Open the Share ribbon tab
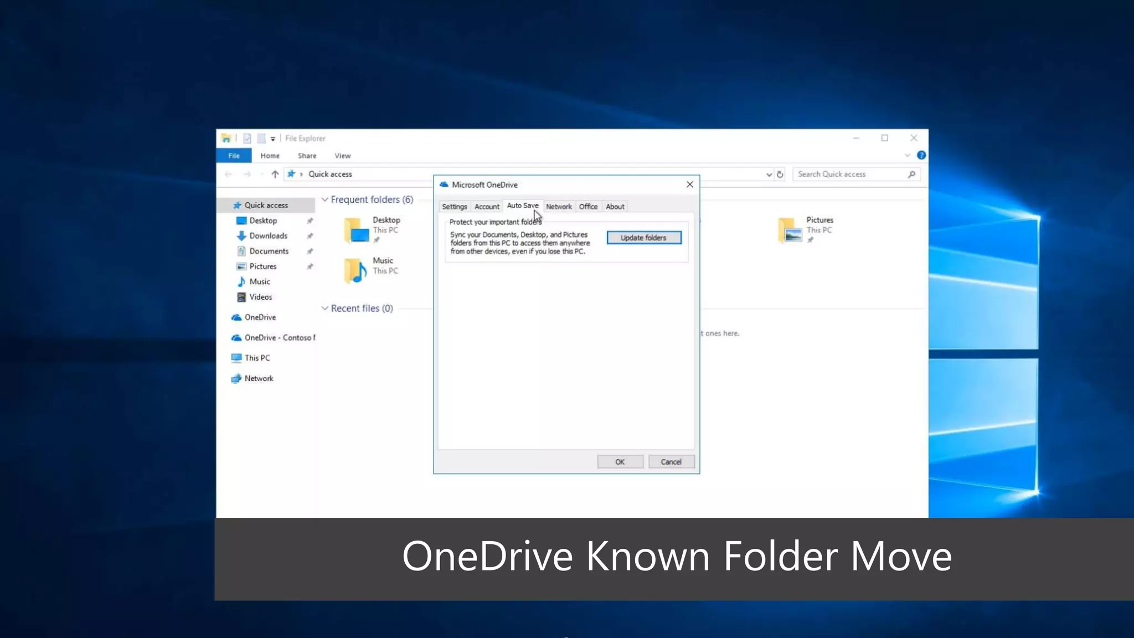Image resolution: width=1134 pixels, height=638 pixels. coord(307,156)
